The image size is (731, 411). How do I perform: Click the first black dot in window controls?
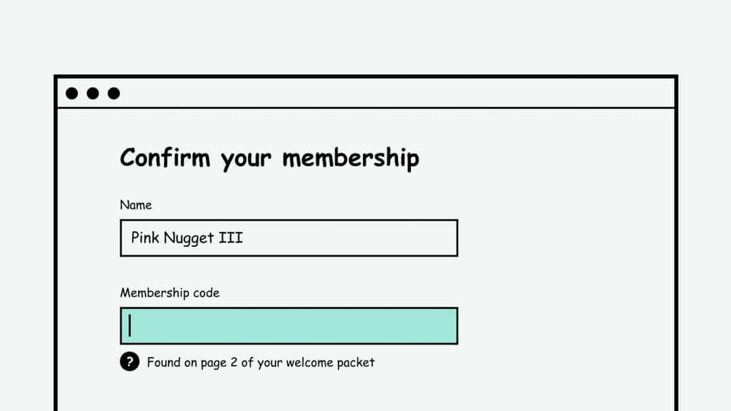coord(70,93)
